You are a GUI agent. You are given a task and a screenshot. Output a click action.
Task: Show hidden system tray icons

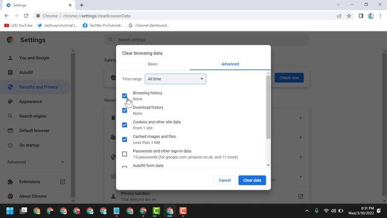(307, 211)
